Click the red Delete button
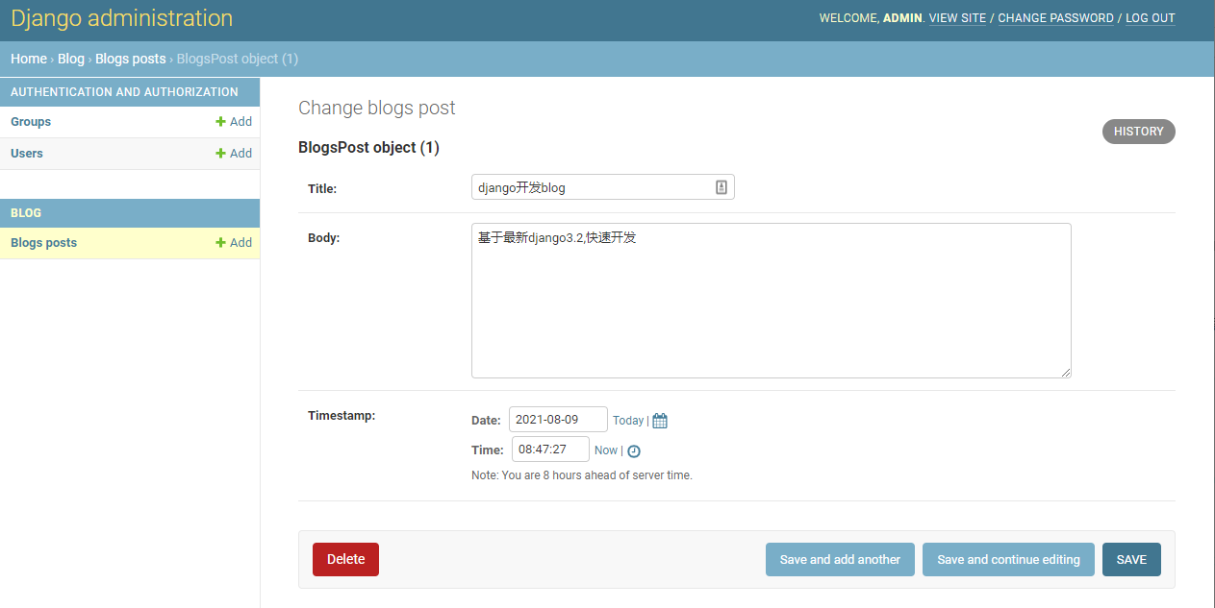The width and height of the screenshot is (1215, 608). [345, 559]
